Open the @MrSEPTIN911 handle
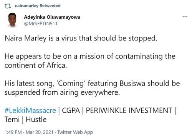 [41, 24]
